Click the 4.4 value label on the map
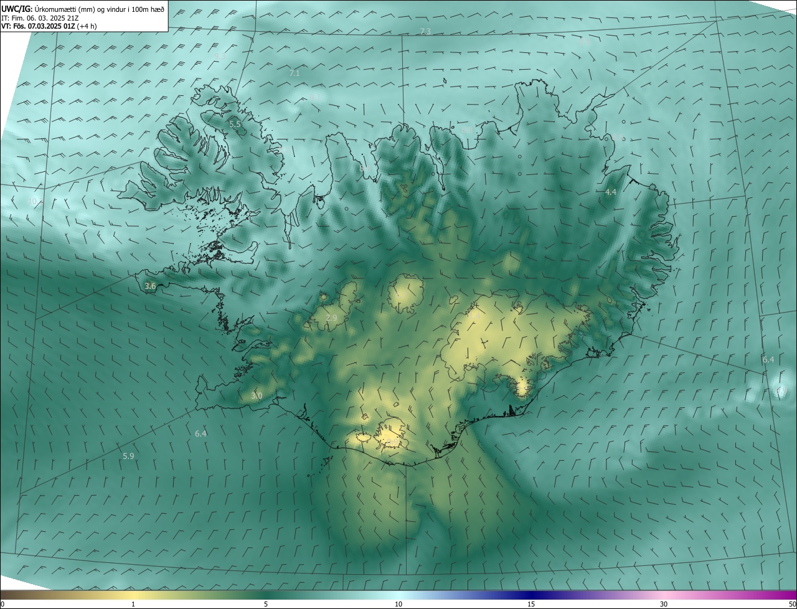The height and width of the screenshot is (609, 797). (610, 192)
